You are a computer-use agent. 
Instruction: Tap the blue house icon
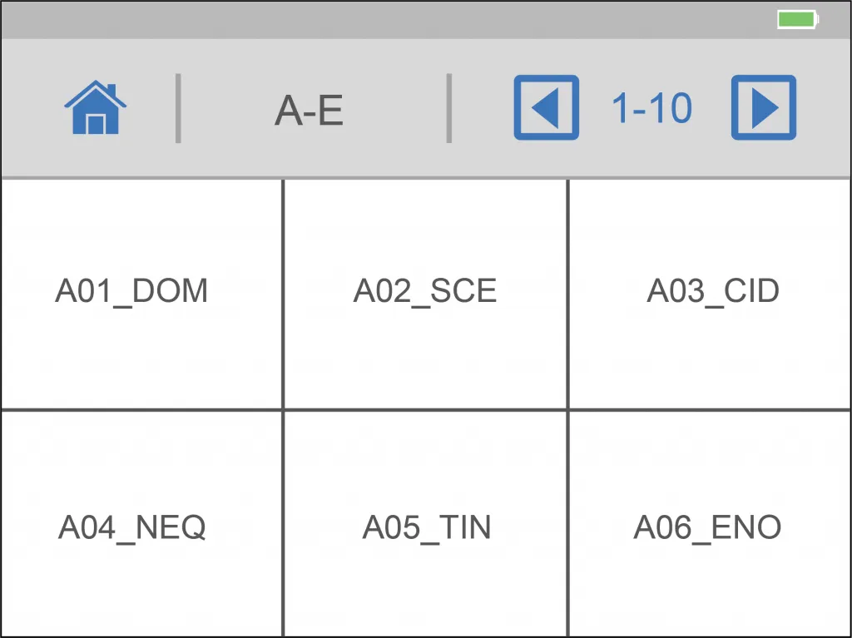click(95, 107)
